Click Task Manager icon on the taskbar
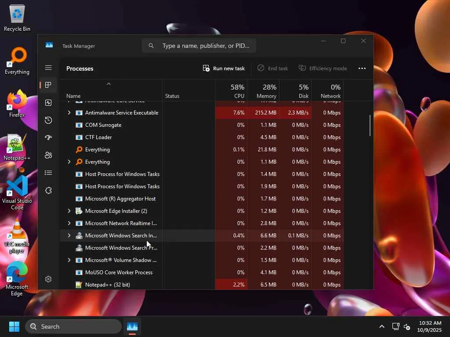This screenshot has height=337, width=450. 132,326
